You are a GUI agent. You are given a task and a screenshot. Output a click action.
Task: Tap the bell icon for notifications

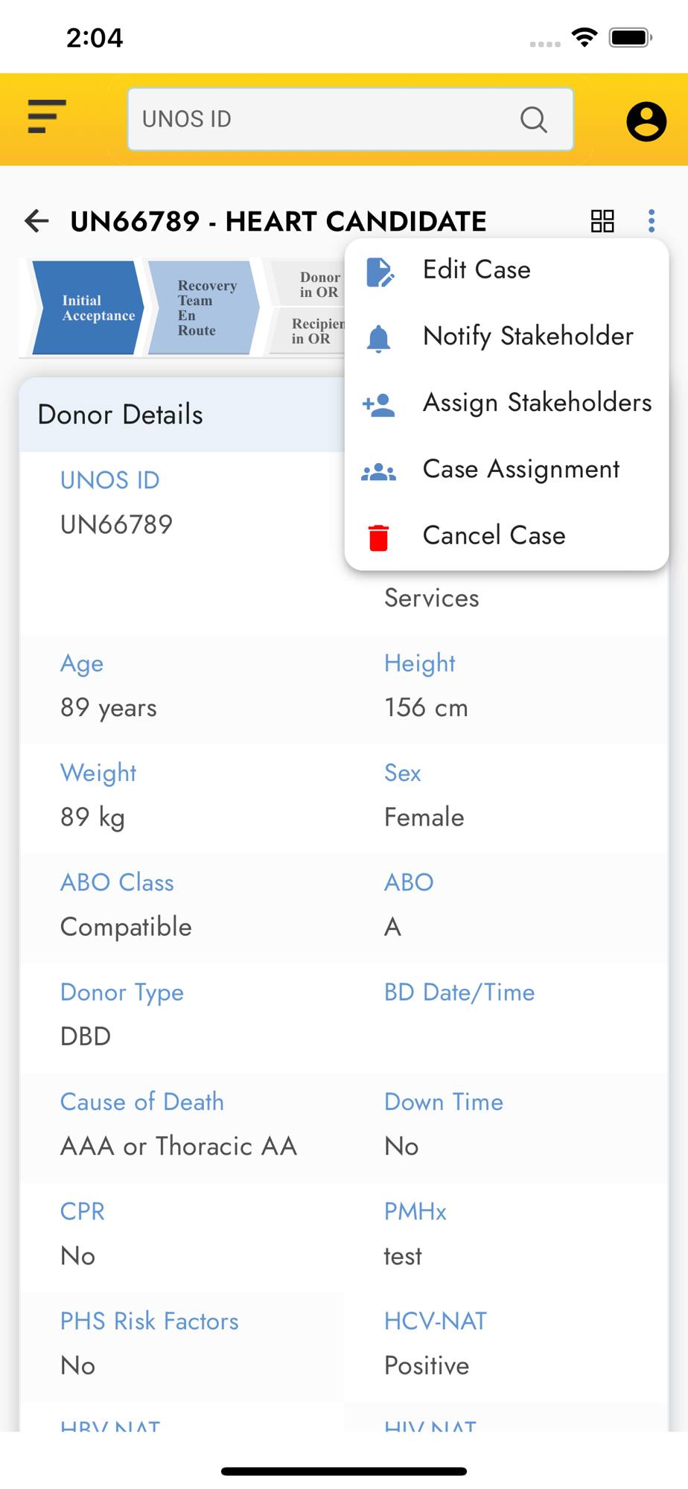[378, 338]
